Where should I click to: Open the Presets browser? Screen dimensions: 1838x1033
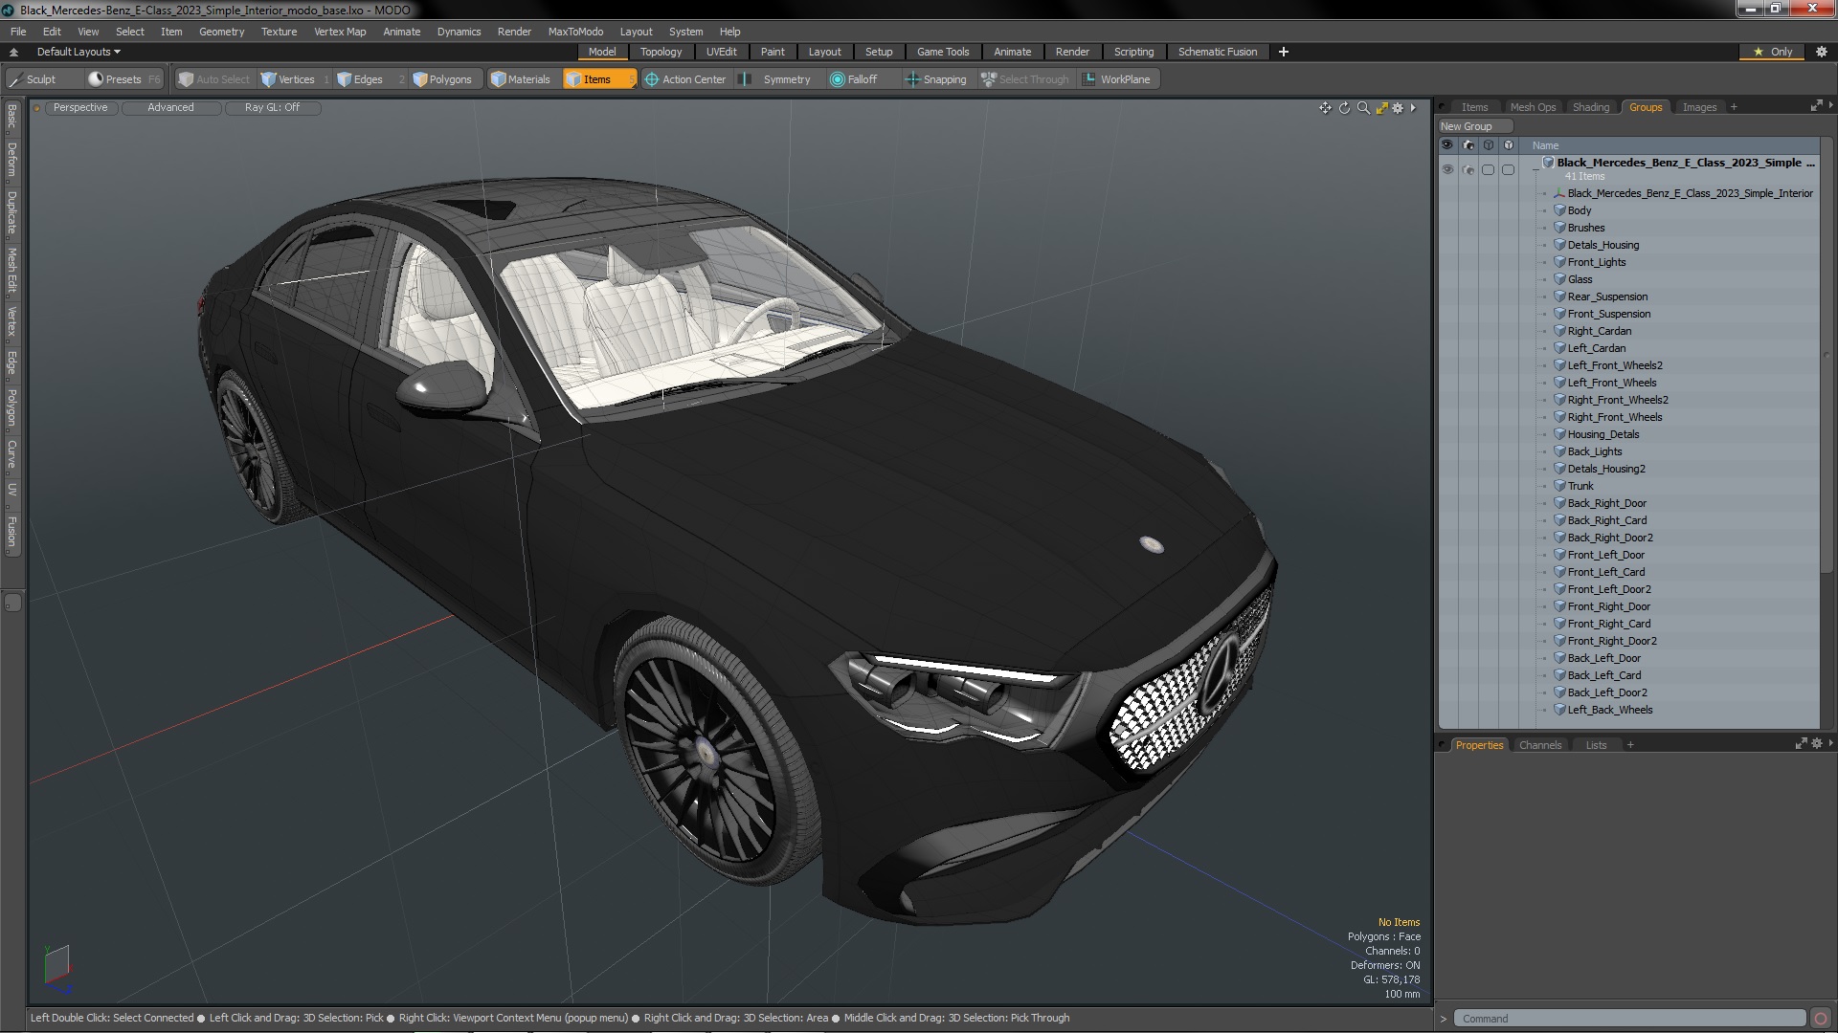(123, 79)
